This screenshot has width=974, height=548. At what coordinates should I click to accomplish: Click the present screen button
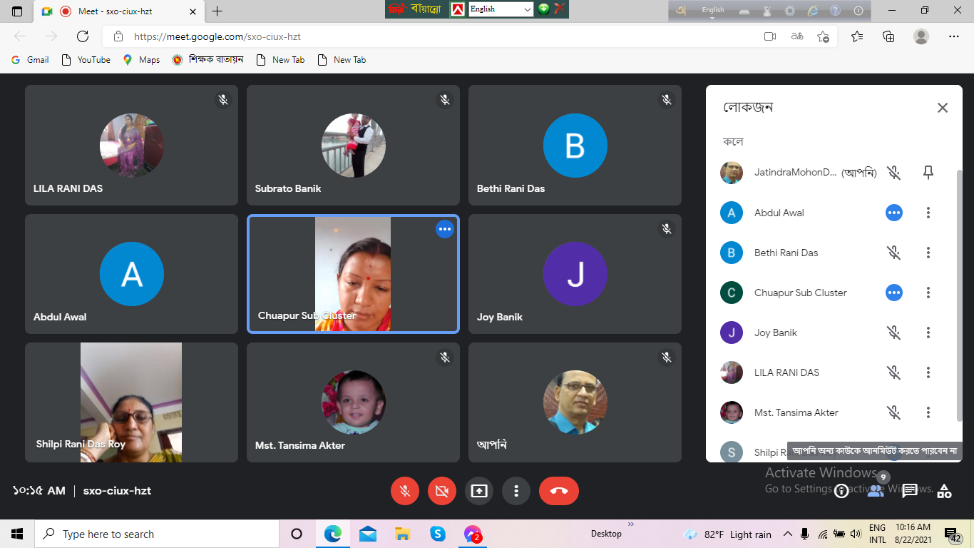(479, 491)
